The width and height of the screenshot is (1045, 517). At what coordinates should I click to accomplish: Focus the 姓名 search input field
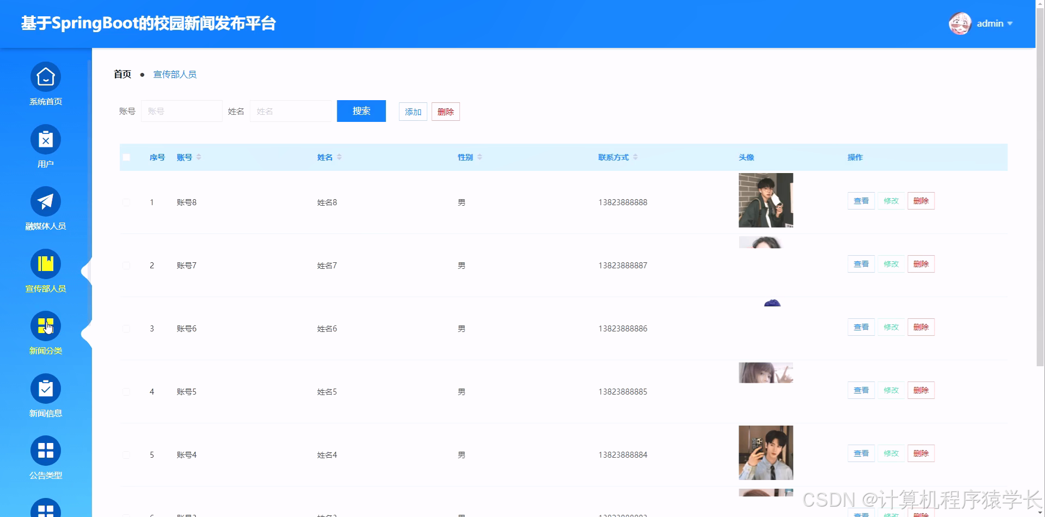coord(291,111)
